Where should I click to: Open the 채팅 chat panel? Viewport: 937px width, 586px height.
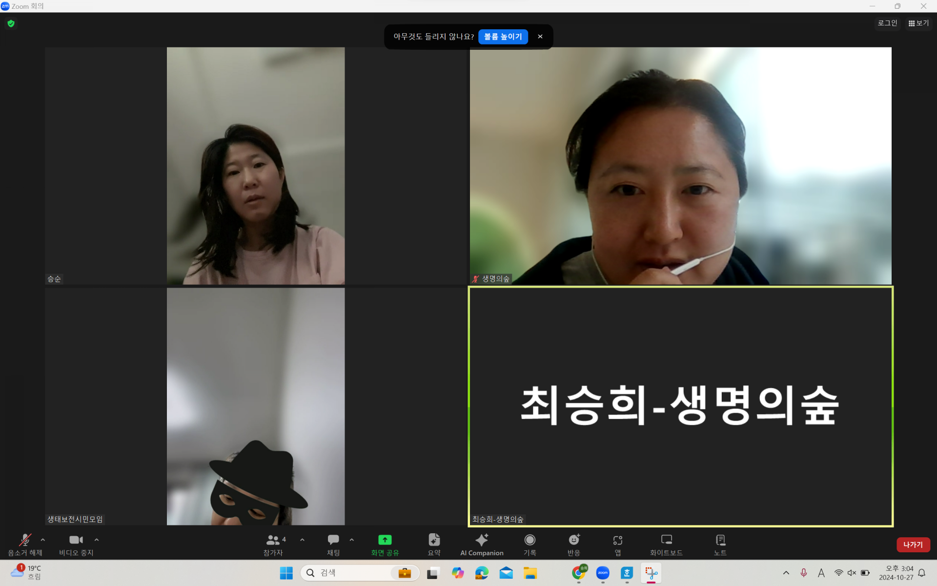pos(333,544)
